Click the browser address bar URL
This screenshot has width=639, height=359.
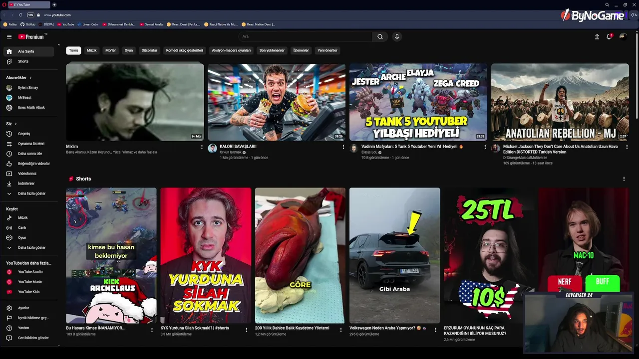tap(57, 15)
